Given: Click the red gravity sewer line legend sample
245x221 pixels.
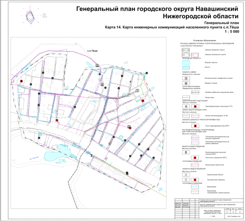Looking at the screenshot, I should pyautogui.click(x=195, y=165).
